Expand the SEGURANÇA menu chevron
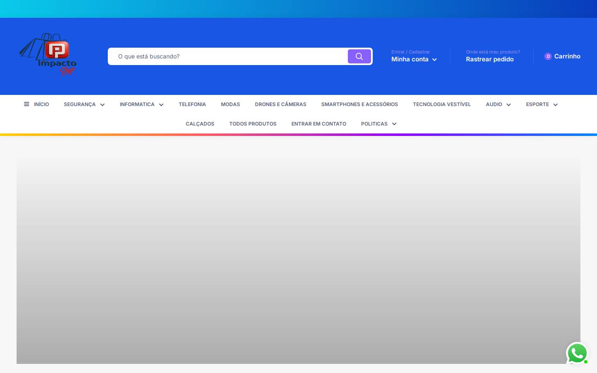 (x=102, y=105)
